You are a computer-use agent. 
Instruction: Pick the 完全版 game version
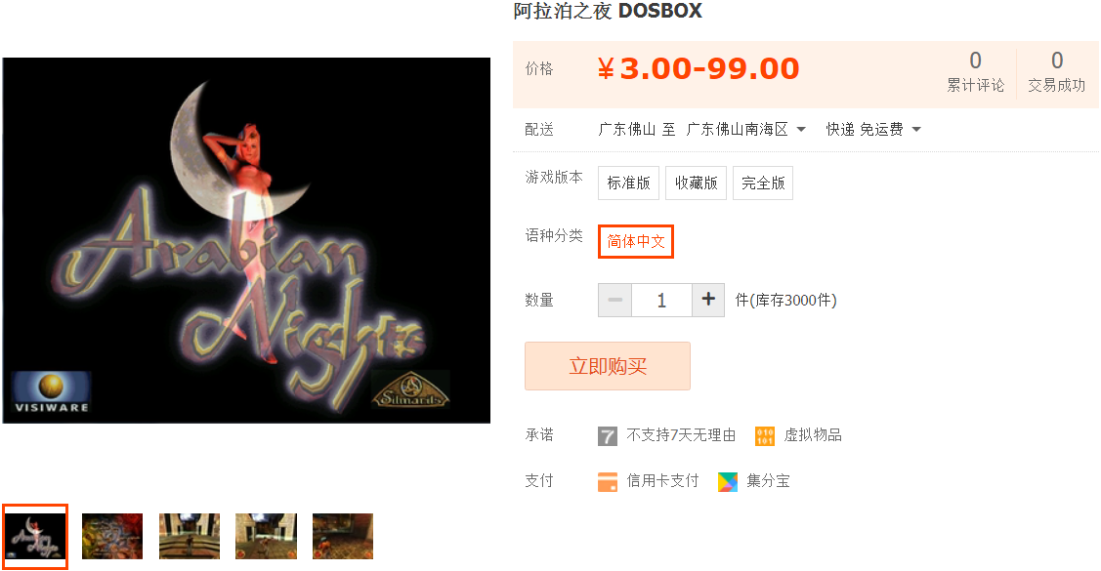coord(763,184)
